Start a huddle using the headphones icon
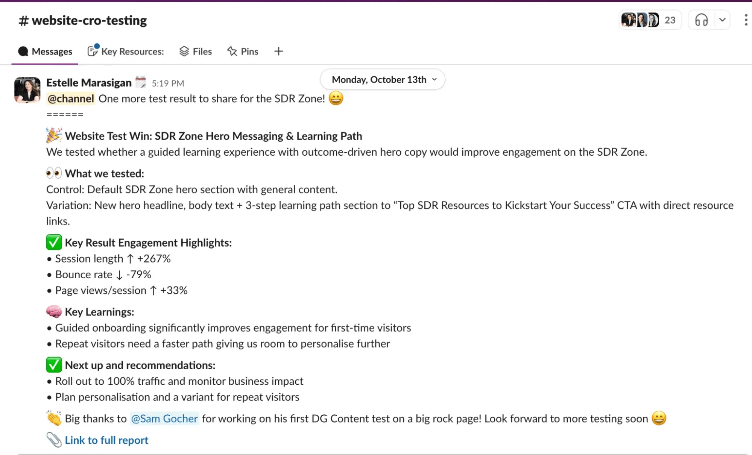 tap(702, 20)
